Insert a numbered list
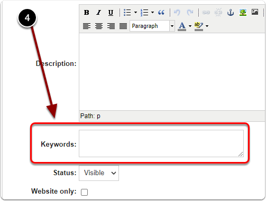Viewport: 266px width, 201px height. tap(144, 13)
